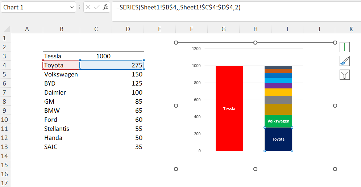The width and height of the screenshot is (361, 187).
Task: Click the bottom-right chart resize handle
Action: (335, 169)
